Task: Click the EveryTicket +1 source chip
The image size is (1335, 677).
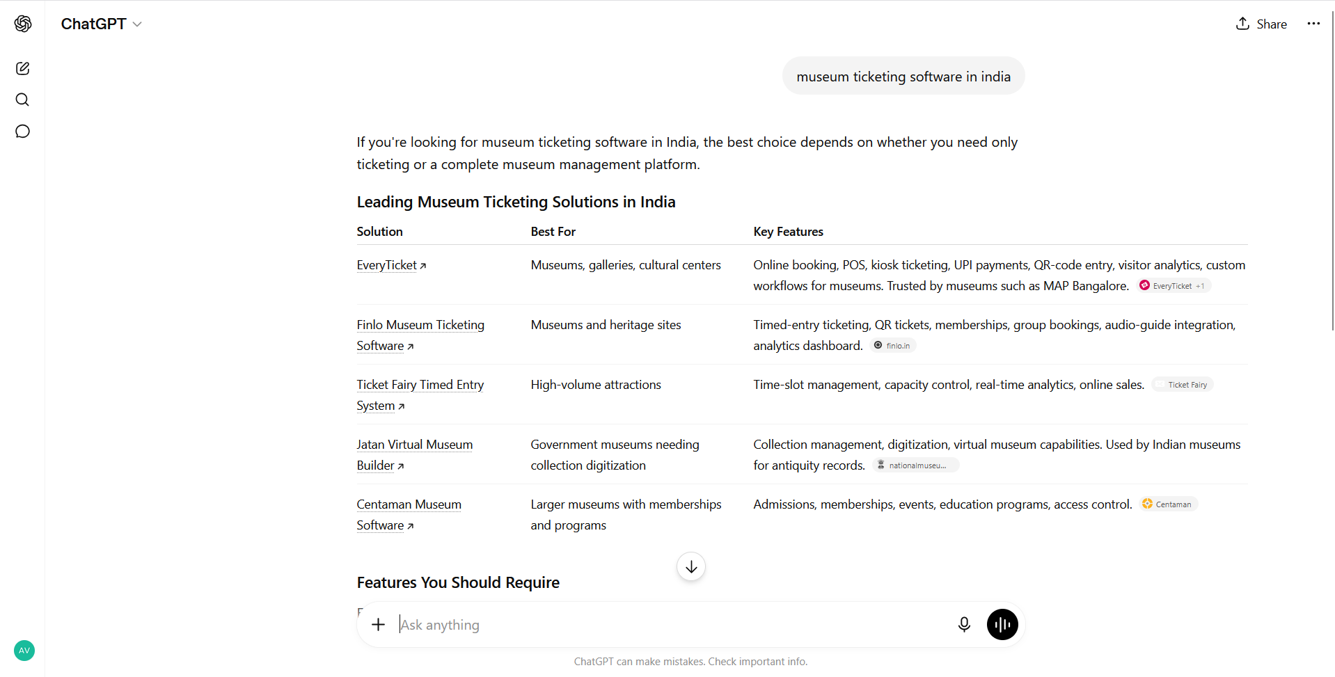Action: 1175,286
